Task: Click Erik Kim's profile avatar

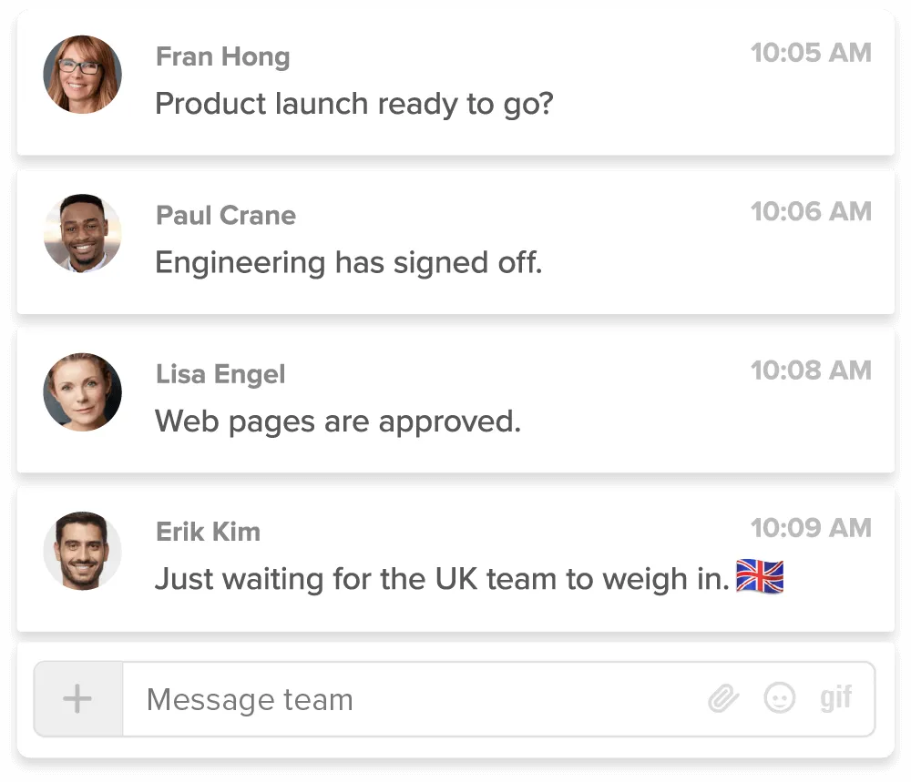Action: pyautogui.click(x=82, y=550)
